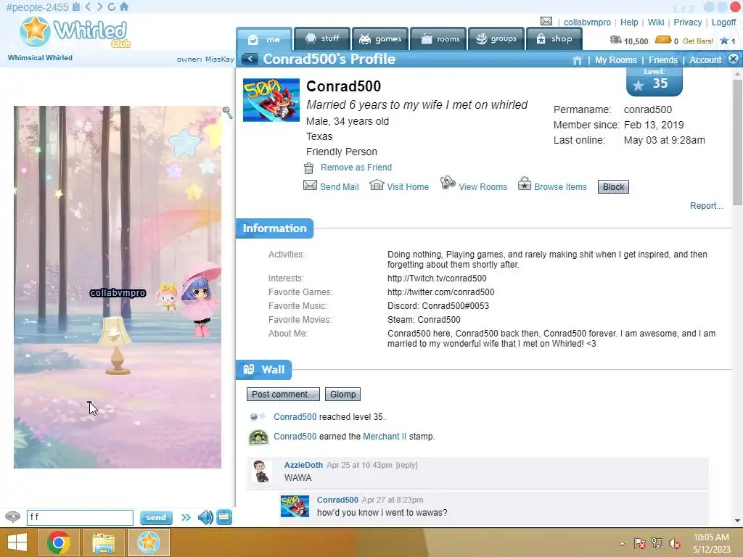The width and height of the screenshot is (743, 557).
Task: Click Visit Home link
Action: [x=408, y=186]
